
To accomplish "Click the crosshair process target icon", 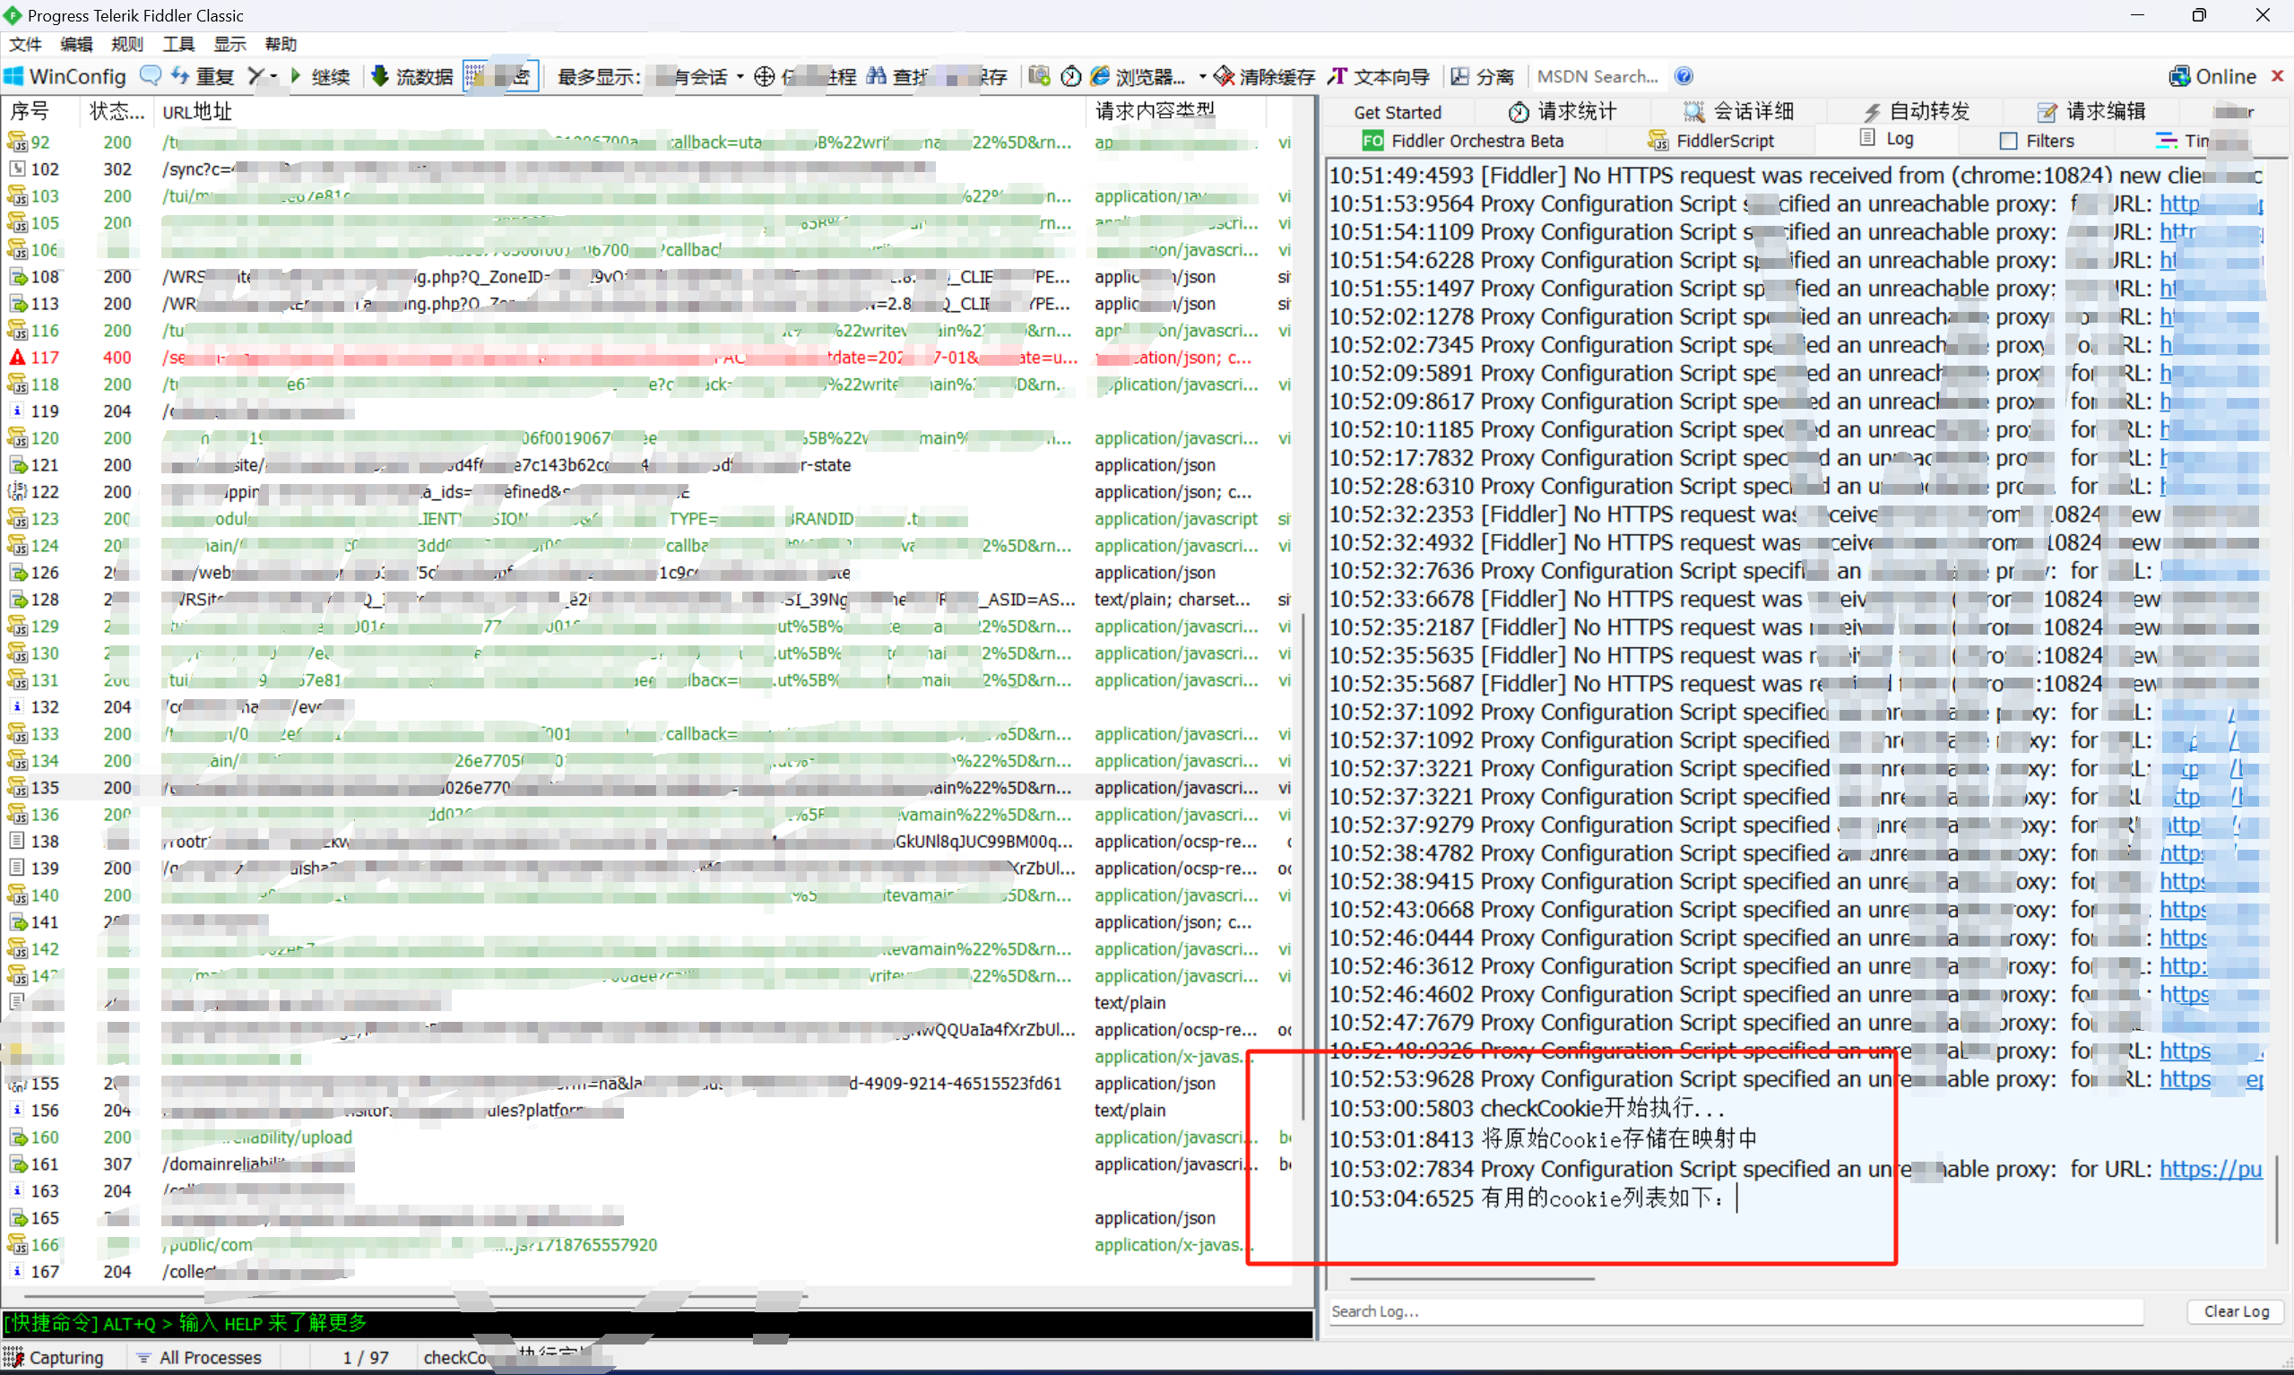I will pos(765,76).
